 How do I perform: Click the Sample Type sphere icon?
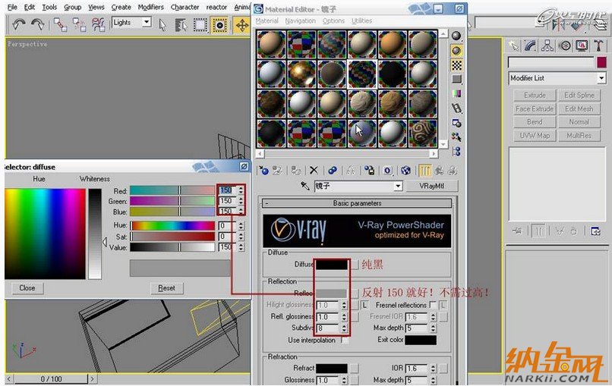456,36
